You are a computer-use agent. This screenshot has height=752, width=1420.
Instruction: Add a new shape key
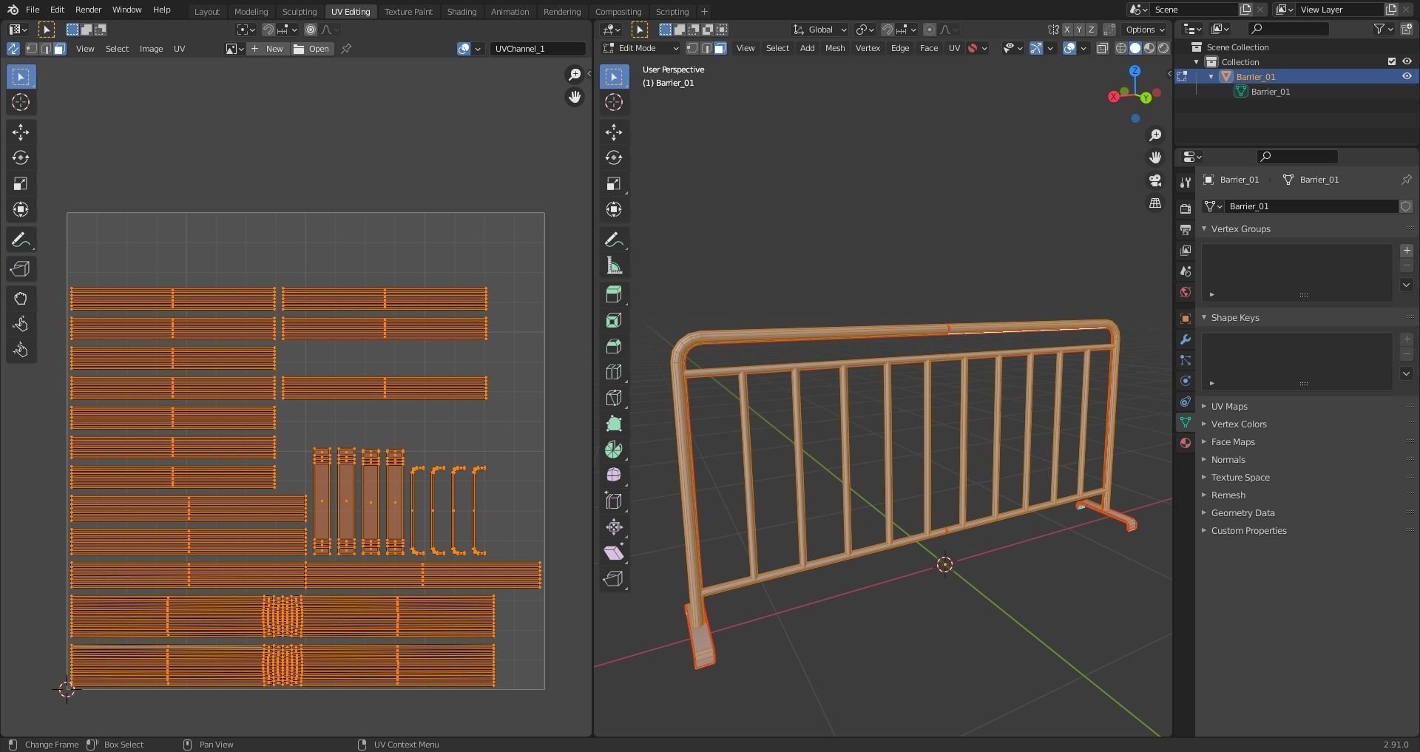[x=1407, y=339]
